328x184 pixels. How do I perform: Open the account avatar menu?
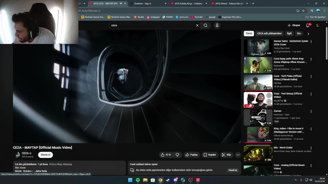click(x=317, y=25)
